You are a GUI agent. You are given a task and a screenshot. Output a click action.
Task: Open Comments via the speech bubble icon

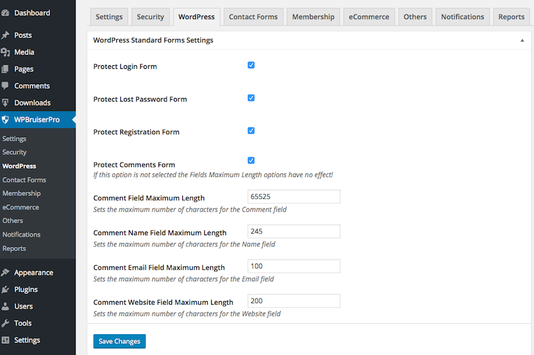click(8, 85)
